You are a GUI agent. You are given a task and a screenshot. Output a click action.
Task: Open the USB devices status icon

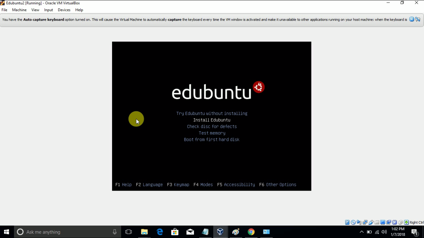tap(371, 223)
